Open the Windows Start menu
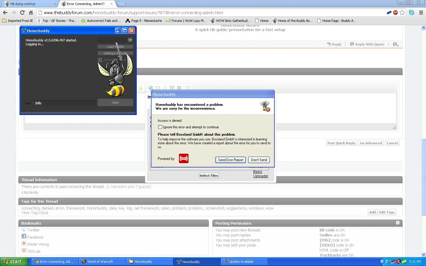426x266 pixels. point(14,262)
